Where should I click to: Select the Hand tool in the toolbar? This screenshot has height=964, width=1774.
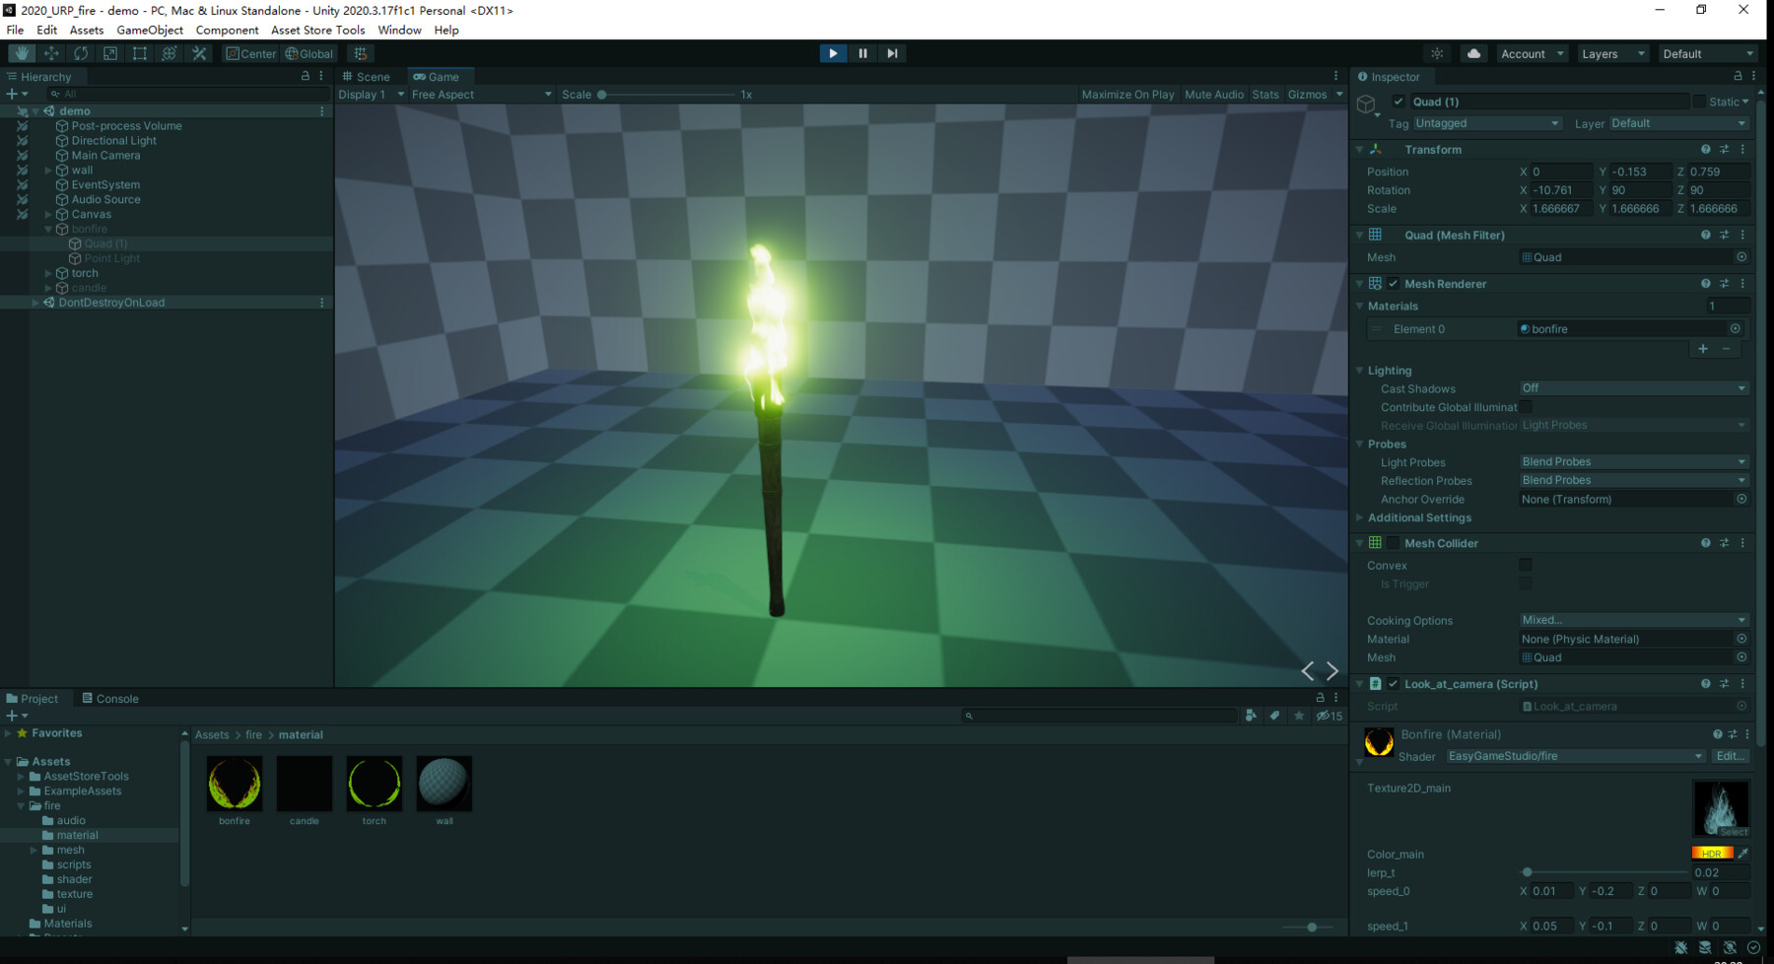[20, 53]
